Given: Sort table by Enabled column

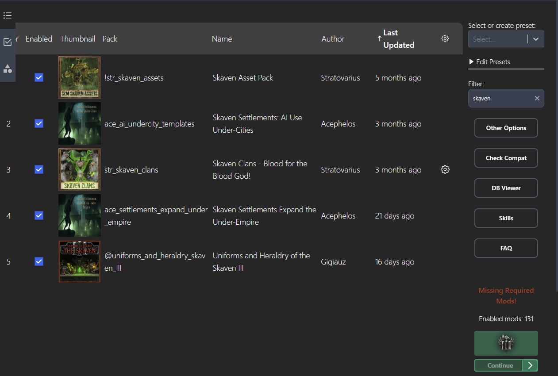Looking at the screenshot, I should tap(39, 39).
